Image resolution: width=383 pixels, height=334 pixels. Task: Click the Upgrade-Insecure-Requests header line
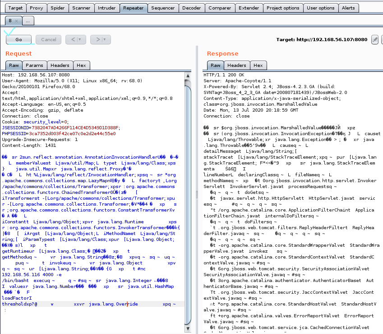40,140
